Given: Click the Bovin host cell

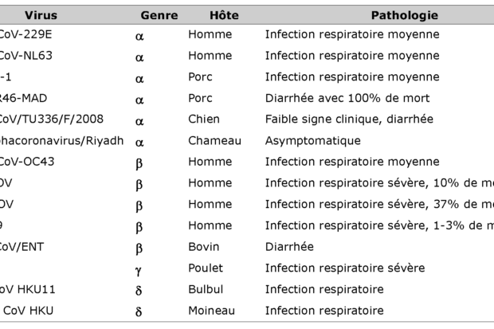Looking at the screenshot, I should 204,247.
